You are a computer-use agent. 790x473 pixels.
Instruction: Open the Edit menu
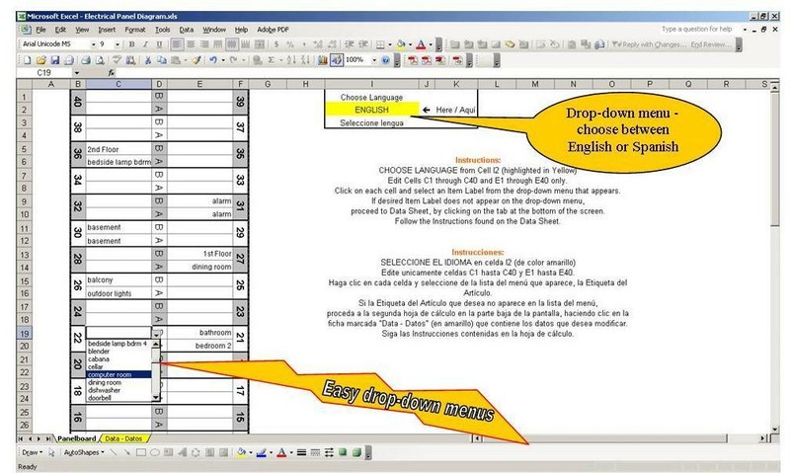60,30
